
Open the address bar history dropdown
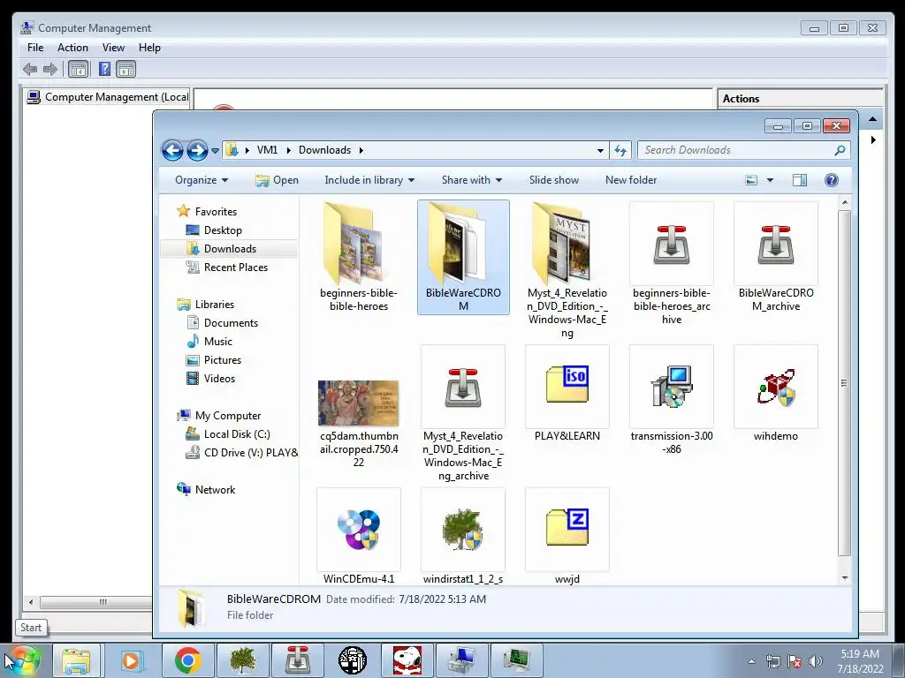pyautogui.click(x=600, y=150)
